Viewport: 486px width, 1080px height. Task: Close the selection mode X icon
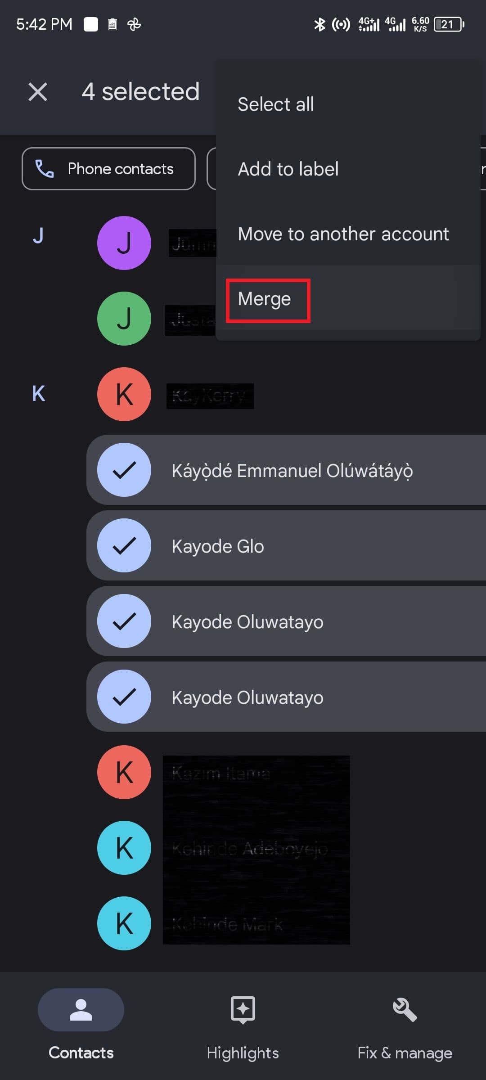pyautogui.click(x=38, y=92)
